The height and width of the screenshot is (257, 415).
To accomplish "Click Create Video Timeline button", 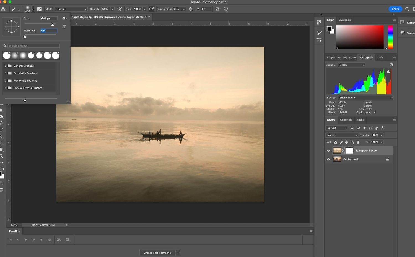I will click(x=157, y=253).
